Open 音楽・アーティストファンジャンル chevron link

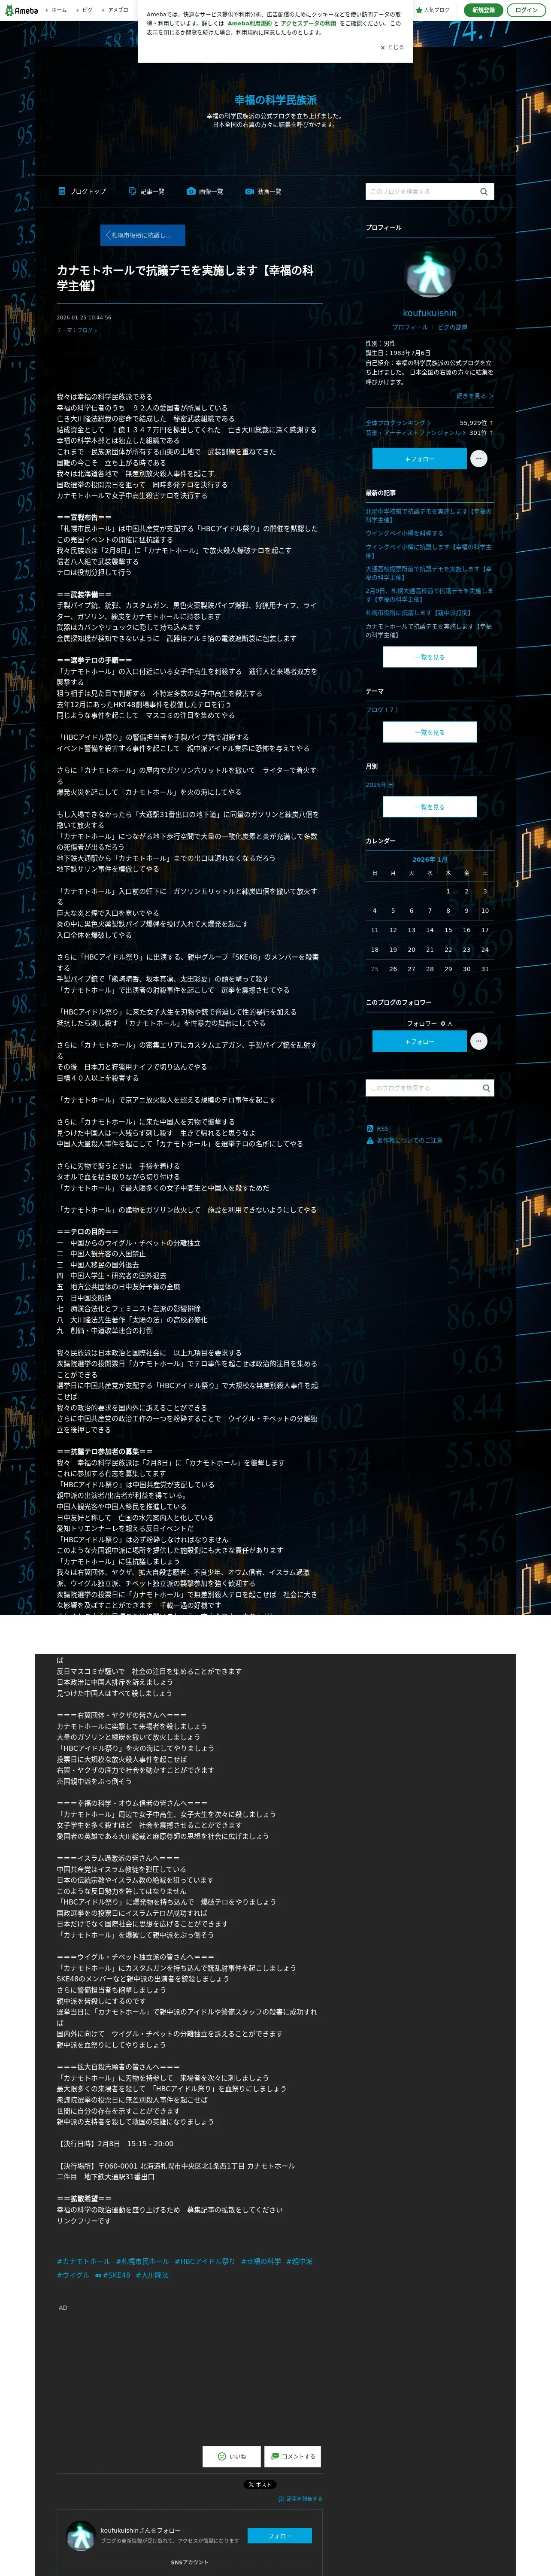click(415, 433)
